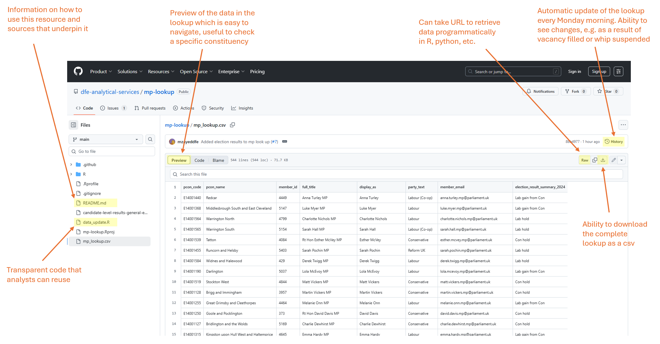Open the Raw file view

pyautogui.click(x=585, y=160)
